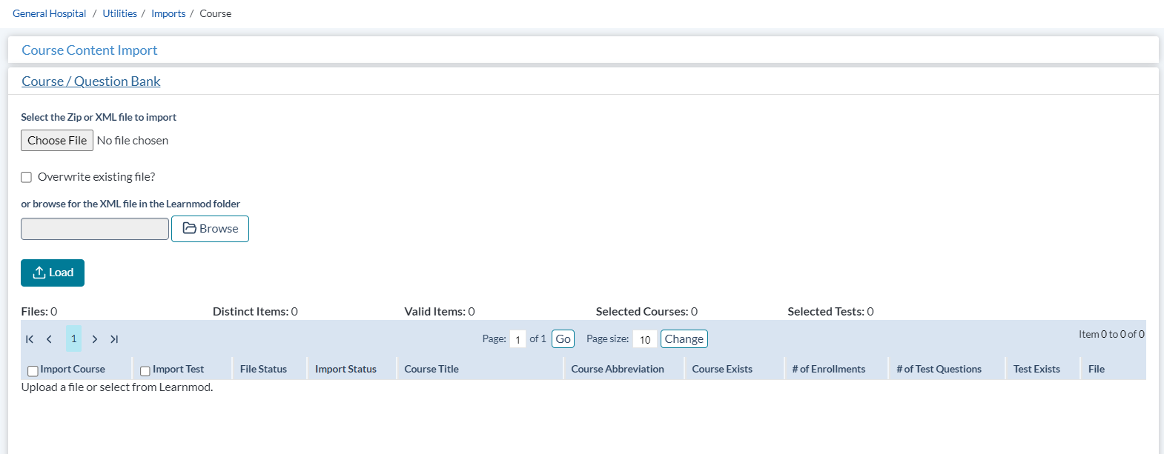
Task: Click the page number input field
Action: click(517, 339)
